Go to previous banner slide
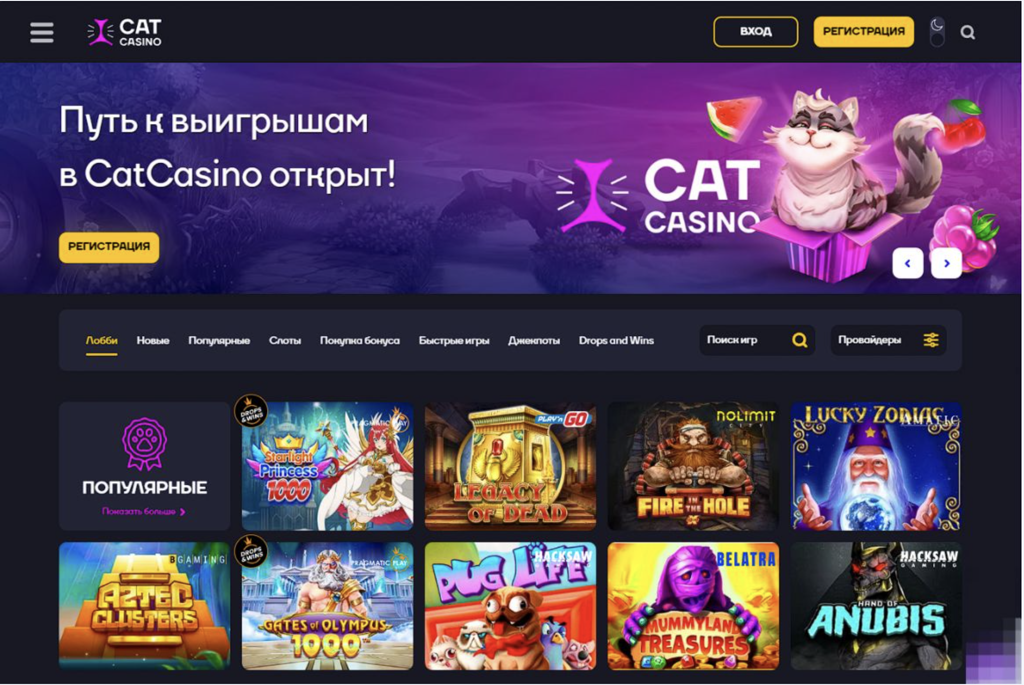This screenshot has width=1024, height=685. pyautogui.click(x=907, y=263)
